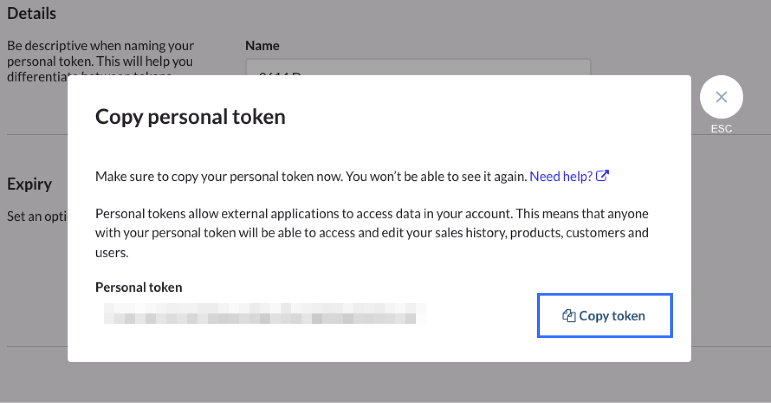The image size is (771, 403).
Task: Click the Details section heading
Action: coord(31,13)
